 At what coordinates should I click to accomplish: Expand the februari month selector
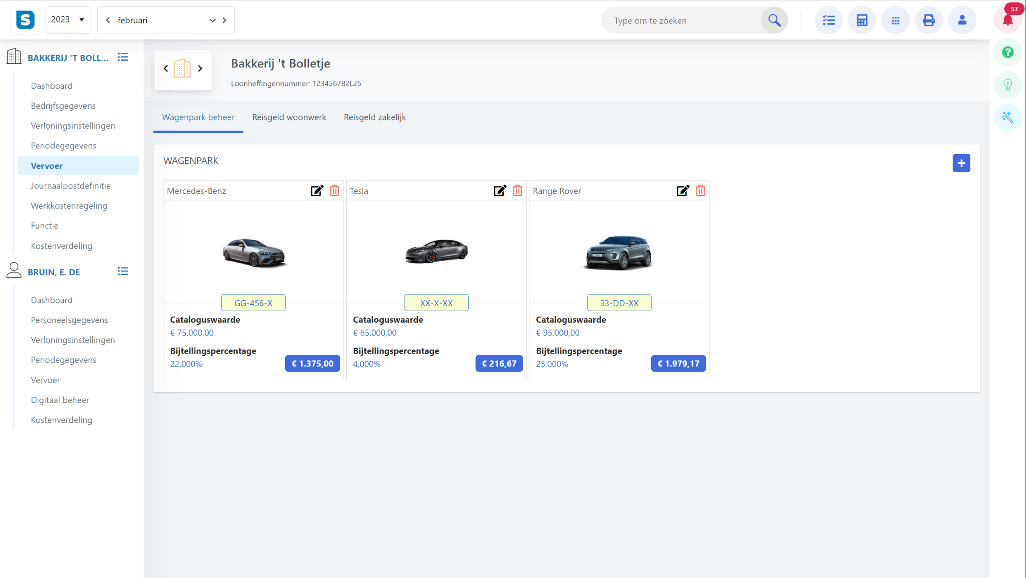(x=212, y=20)
